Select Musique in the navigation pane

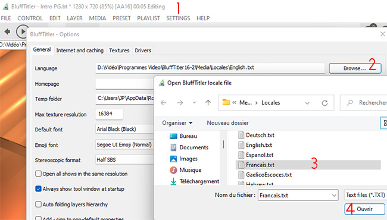point(186,170)
